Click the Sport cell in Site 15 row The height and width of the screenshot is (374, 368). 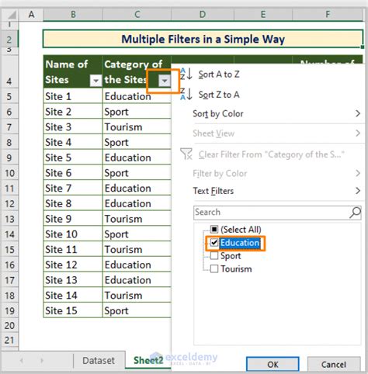[x=137, y=310]
